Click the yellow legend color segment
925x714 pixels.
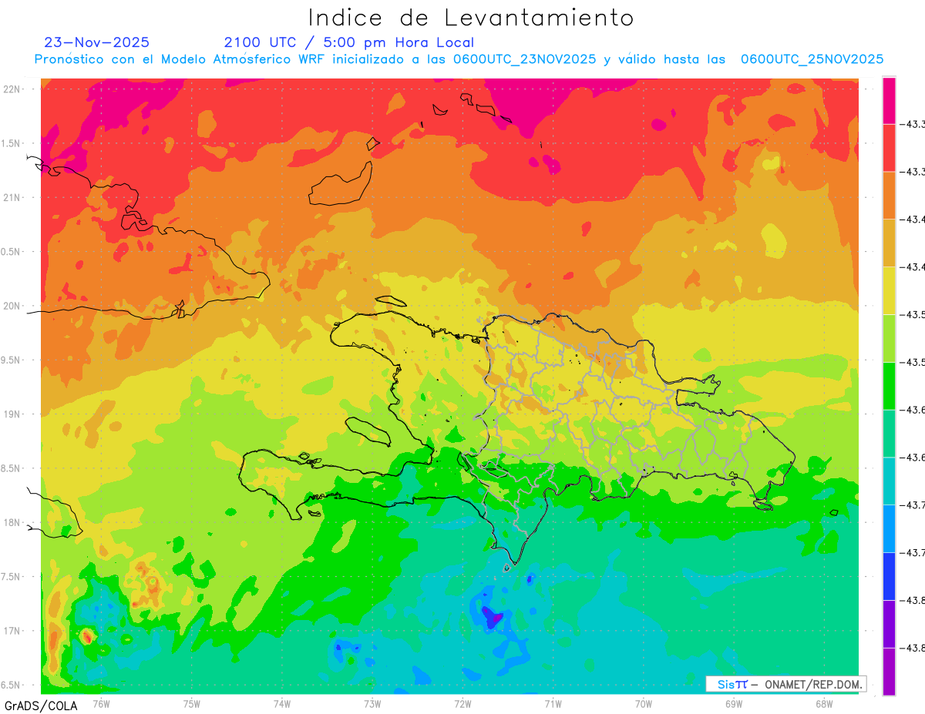[x=889, y=290]
